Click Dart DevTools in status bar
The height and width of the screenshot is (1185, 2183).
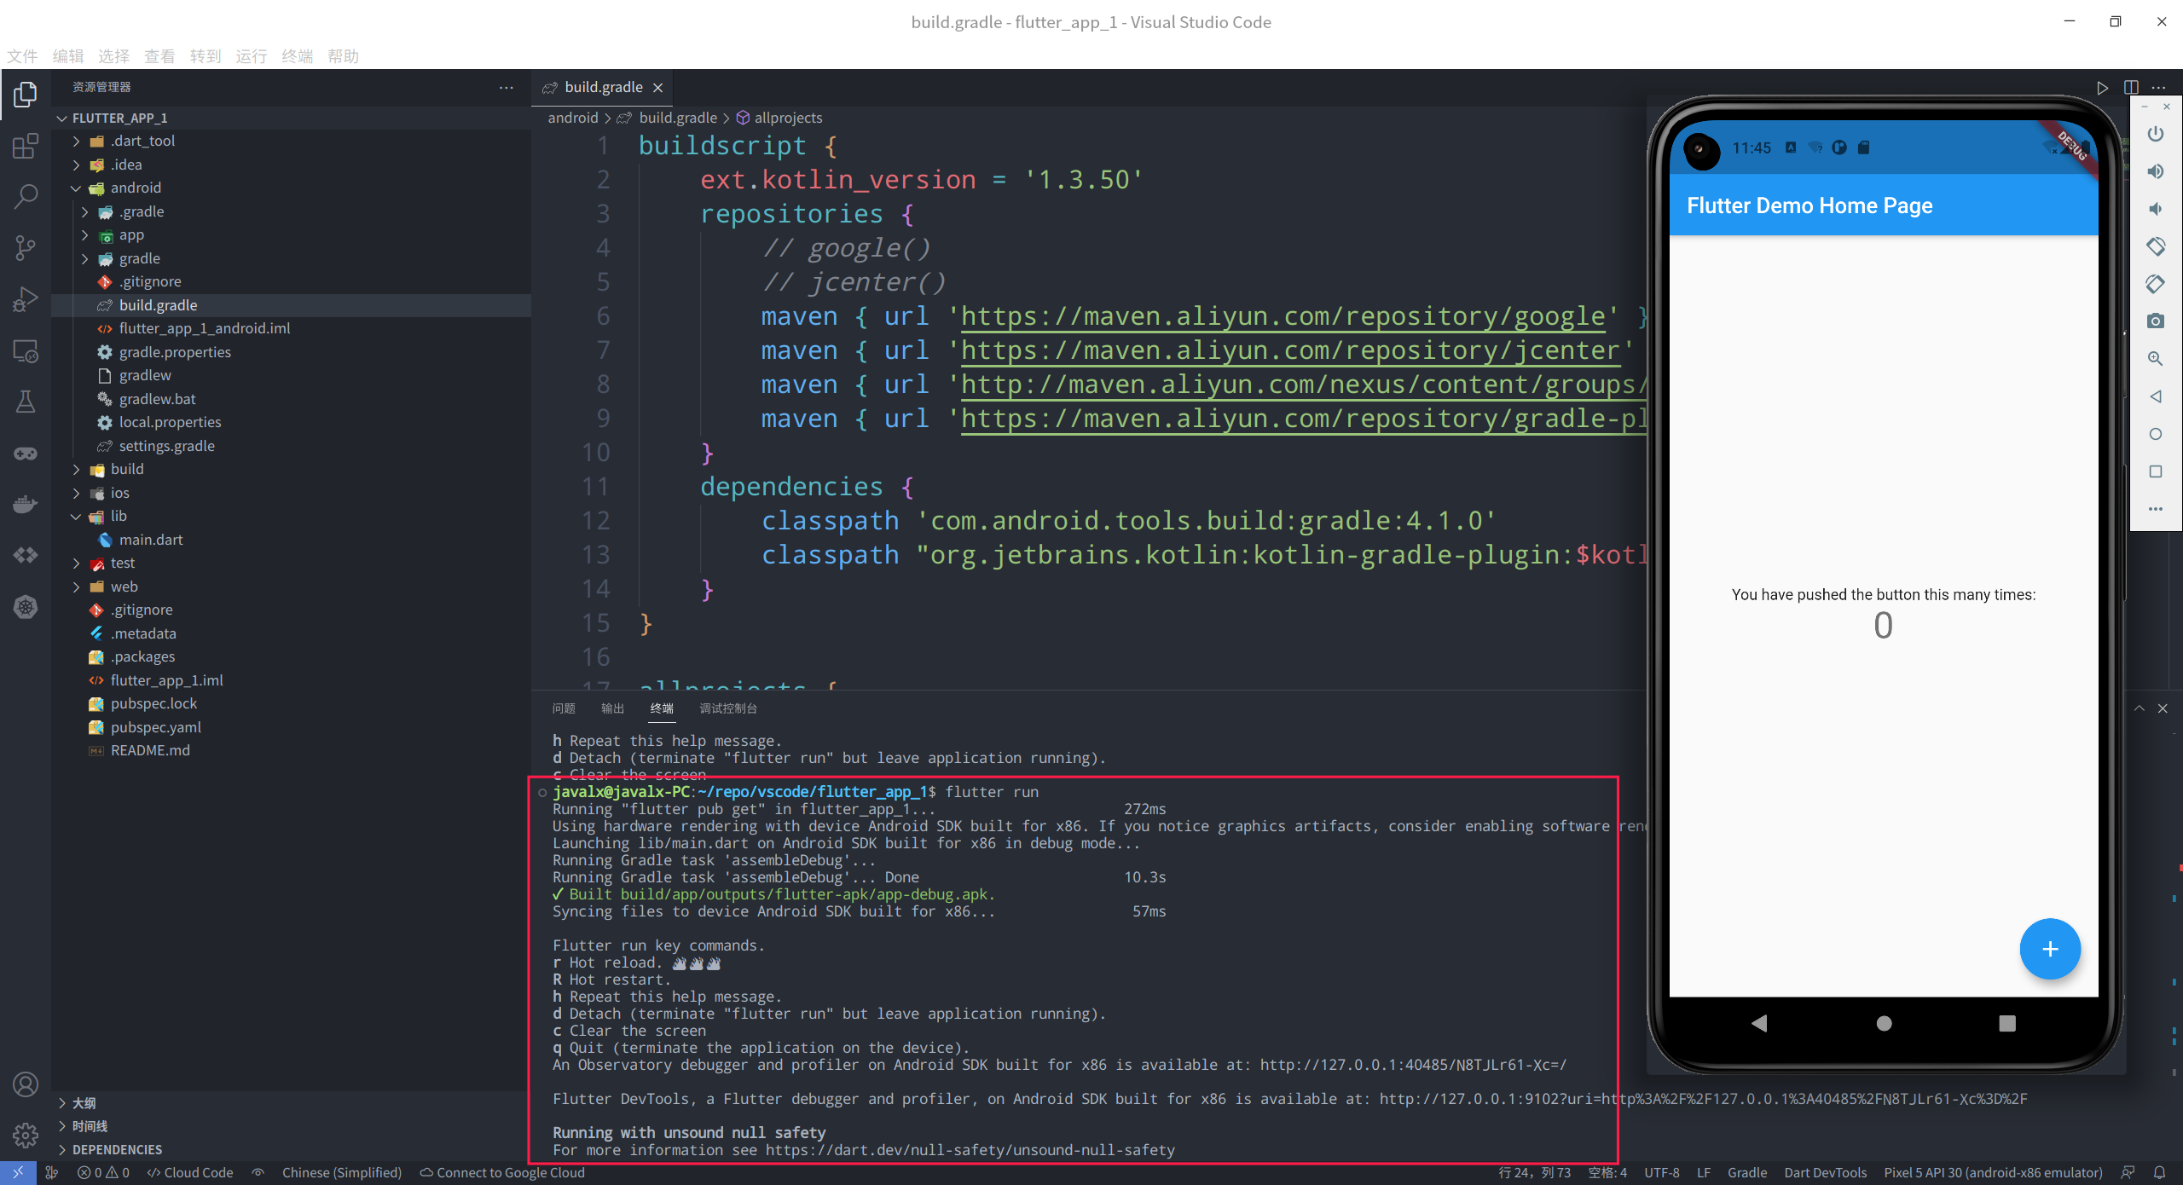(x=1825, y=1172)
